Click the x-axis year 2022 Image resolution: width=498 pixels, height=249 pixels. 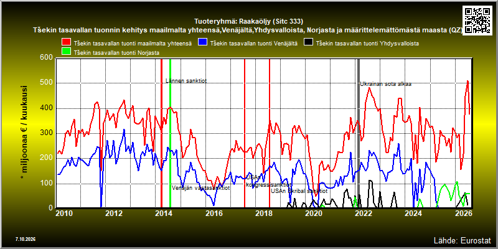(364, 214)
